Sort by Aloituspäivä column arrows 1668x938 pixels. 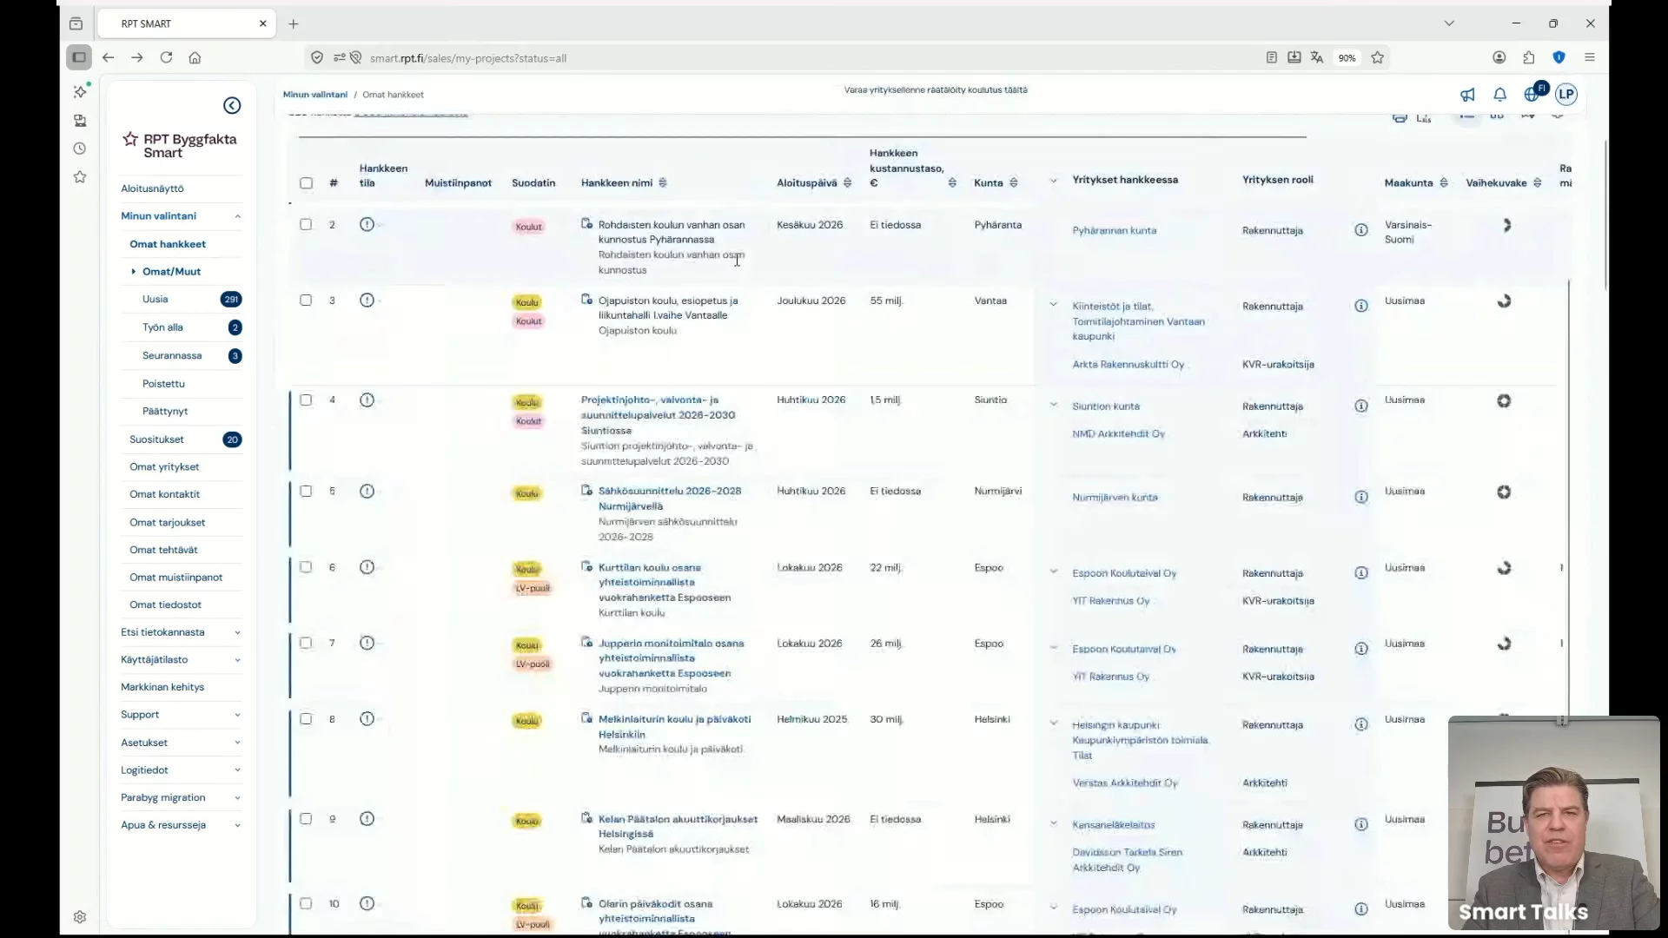(x=847, y=183)
